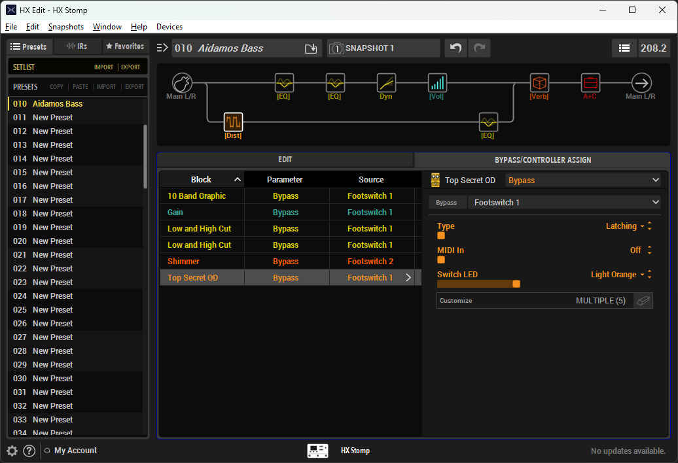The height and width of the screenshot is (463, 678).
Task: Select preset 015 New Preset
Action: [75, 173]
